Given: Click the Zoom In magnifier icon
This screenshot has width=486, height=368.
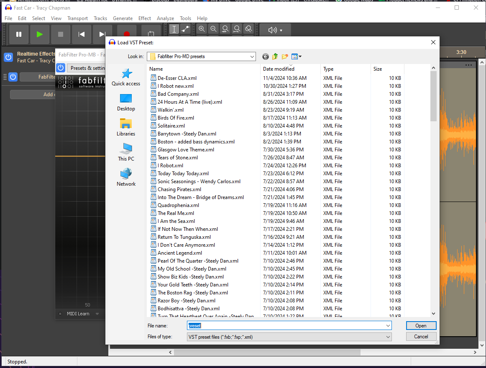Looking at the screenshot, I should click(202, 29).
